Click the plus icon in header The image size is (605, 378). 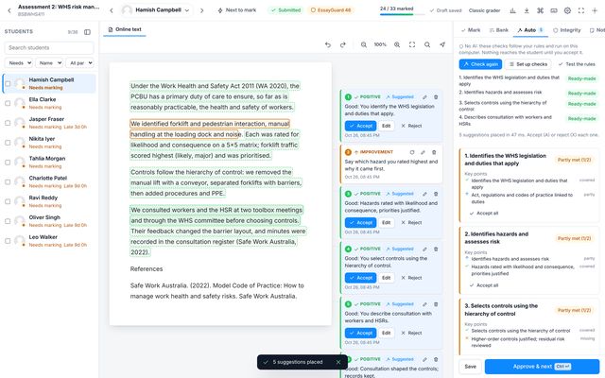click(x=595, y=10)
